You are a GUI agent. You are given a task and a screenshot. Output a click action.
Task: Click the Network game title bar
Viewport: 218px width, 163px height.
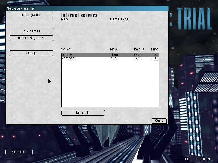(87, 8)
